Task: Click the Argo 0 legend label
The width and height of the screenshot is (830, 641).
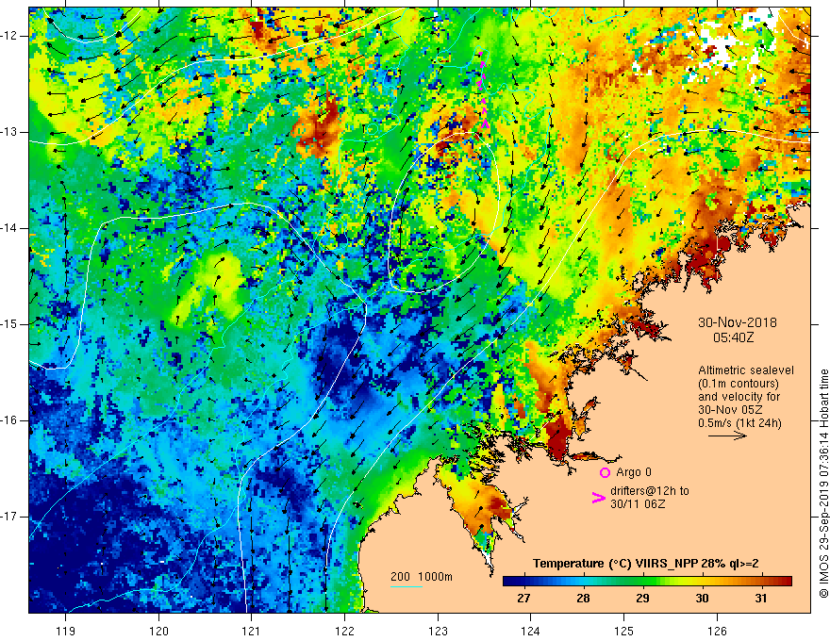Action: (634, 472)
